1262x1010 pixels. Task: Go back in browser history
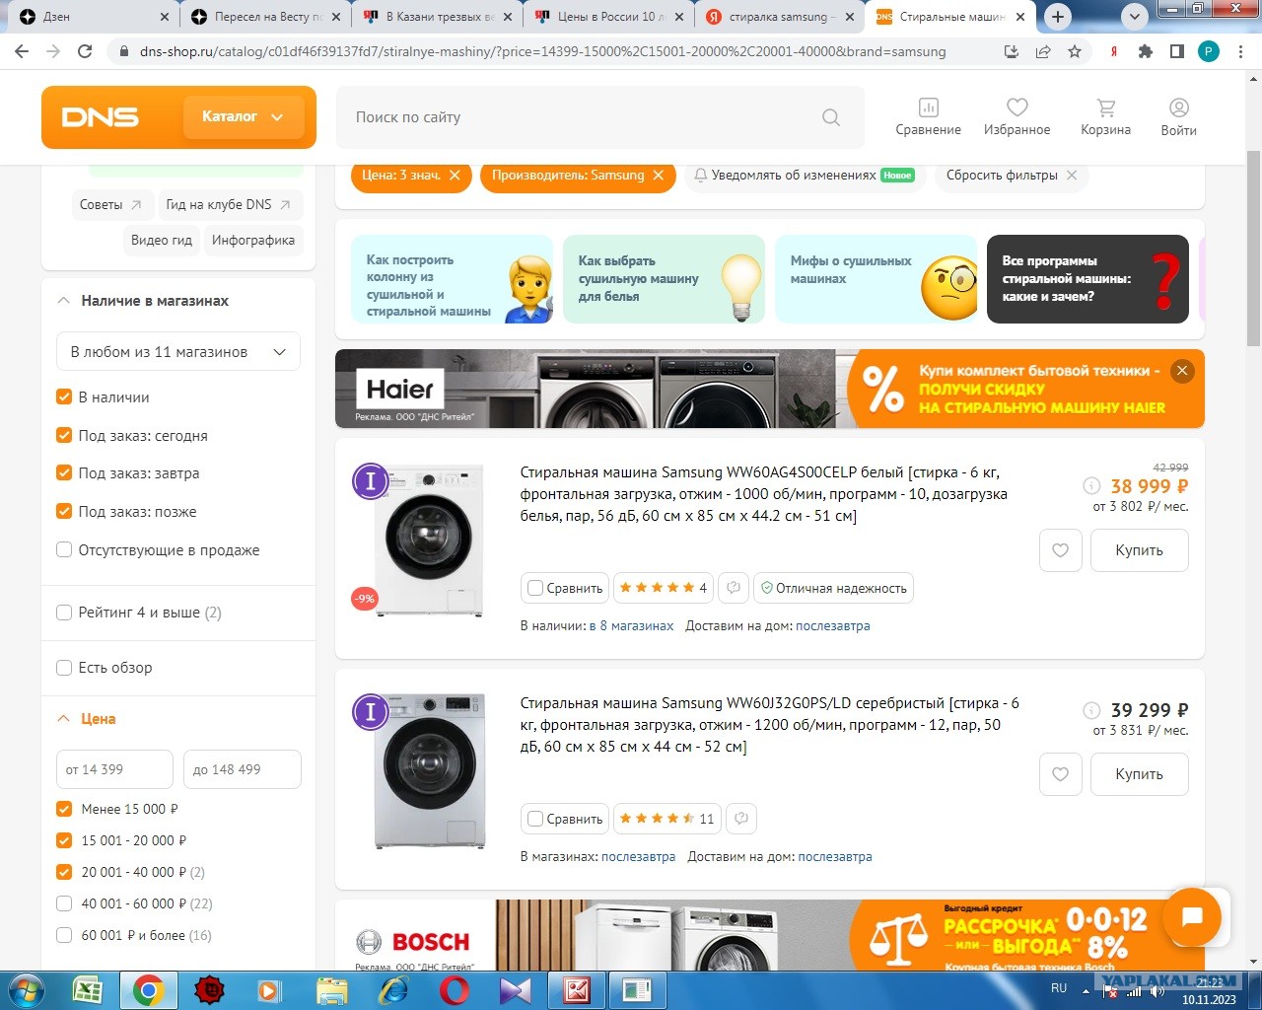click(22, 51)
